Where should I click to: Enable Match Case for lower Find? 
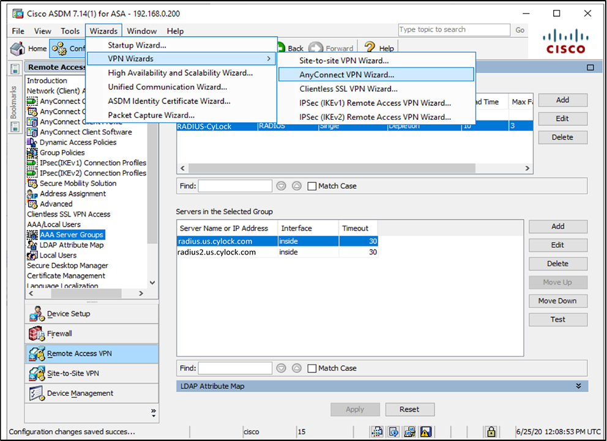pos(312,368)
